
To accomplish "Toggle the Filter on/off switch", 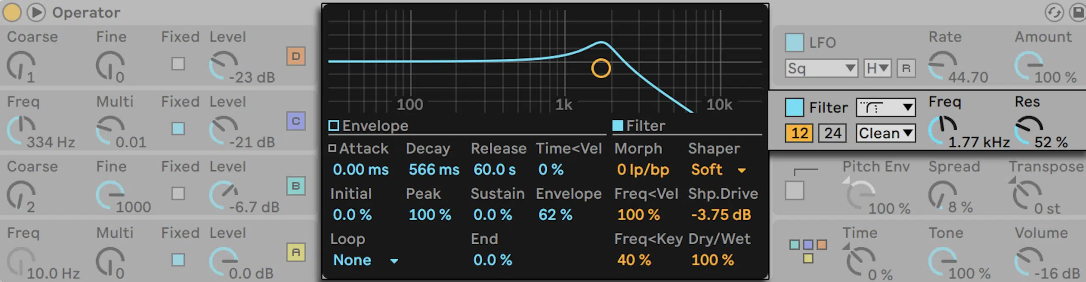I will click(795, 107).
